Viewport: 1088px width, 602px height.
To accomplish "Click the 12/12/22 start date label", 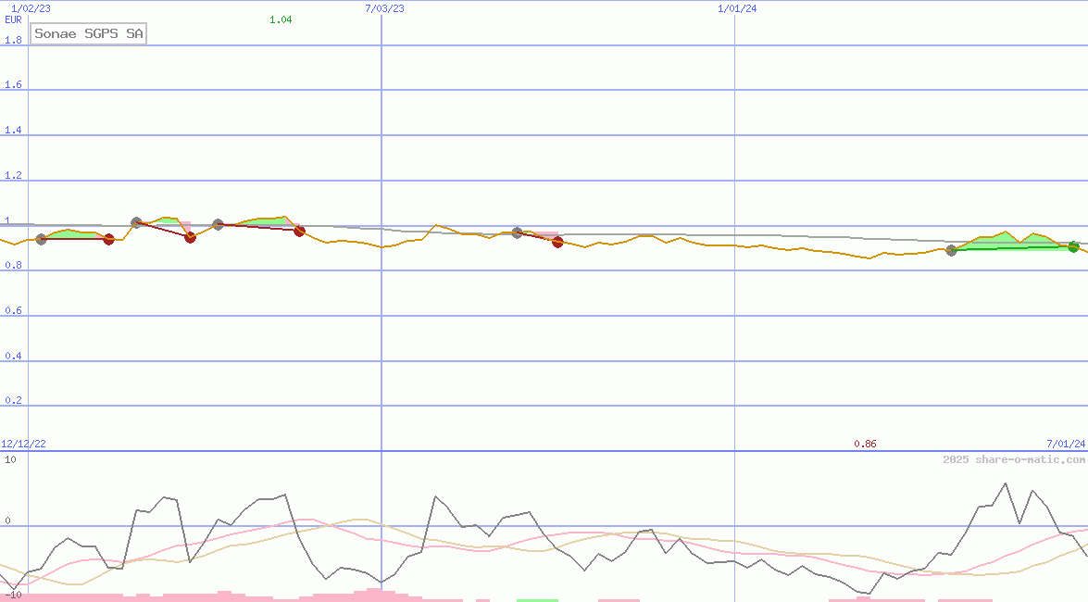I will 23,445.
